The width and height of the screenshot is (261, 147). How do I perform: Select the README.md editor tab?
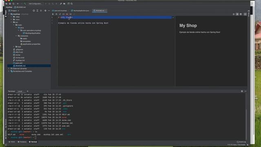100,11
